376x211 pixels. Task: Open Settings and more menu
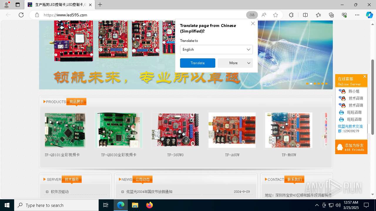357,15
